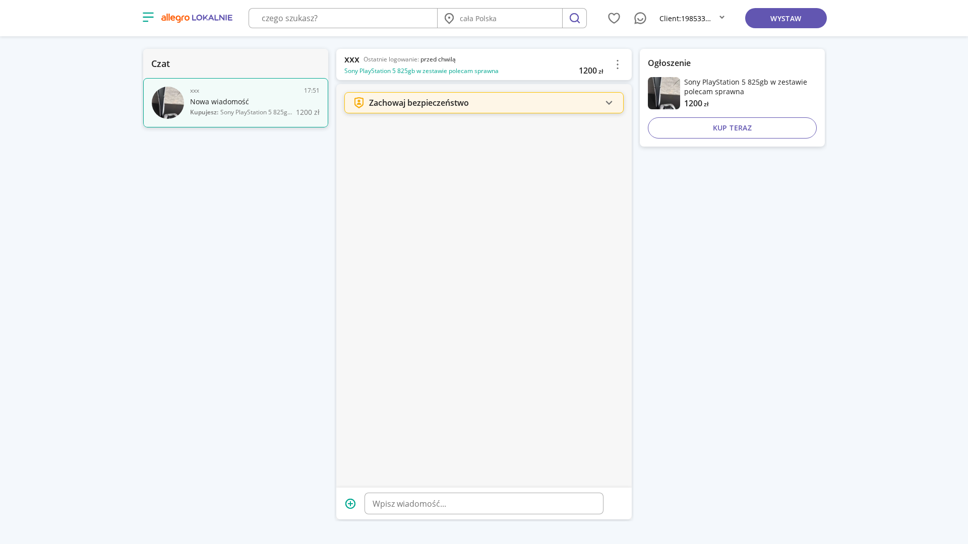Click the location pin icon
The image size is (968, 544).
449,19
